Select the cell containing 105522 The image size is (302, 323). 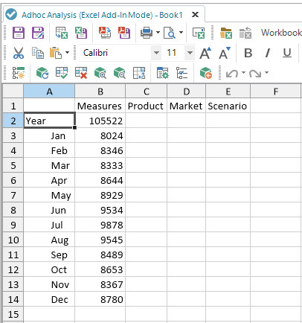(100, 121)
